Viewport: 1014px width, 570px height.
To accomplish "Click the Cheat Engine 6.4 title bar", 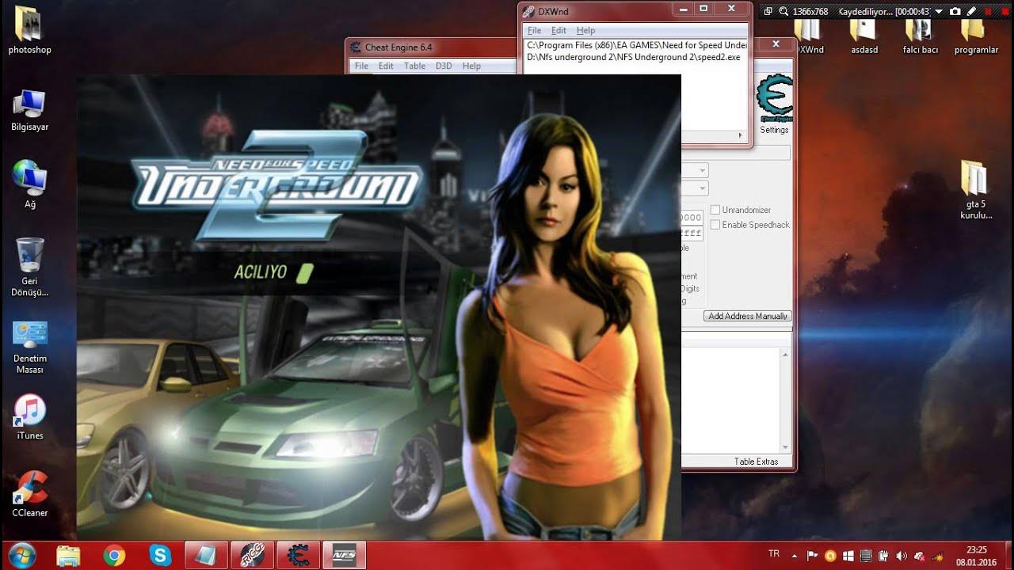I will [x=432, y=47].
